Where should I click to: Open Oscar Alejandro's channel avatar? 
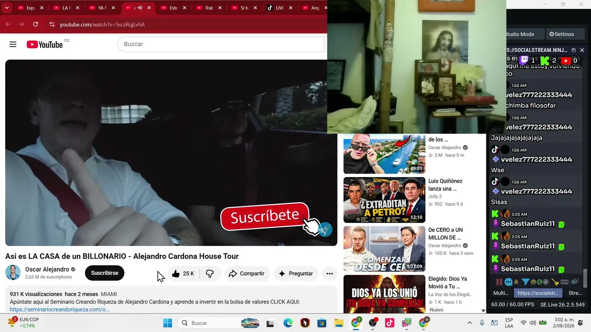13,273
